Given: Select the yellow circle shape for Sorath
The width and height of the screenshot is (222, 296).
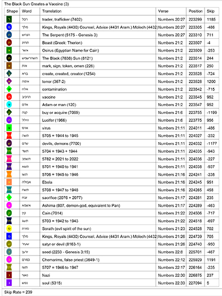Looking at the screenshot, I should coord(9,229).
